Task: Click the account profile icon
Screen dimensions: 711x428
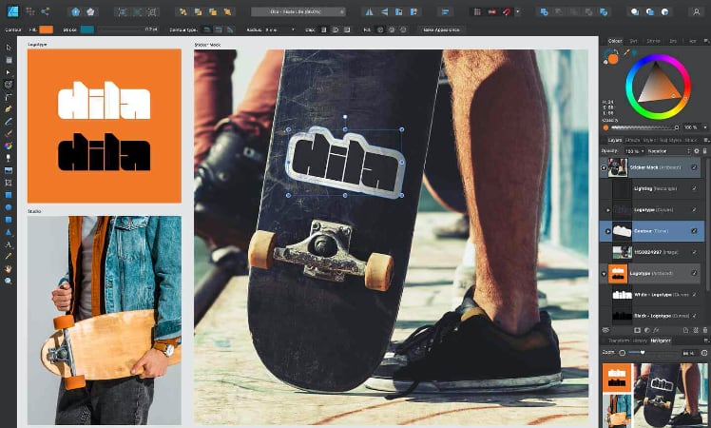Action: pyautogui.click(x=695, y=12)
